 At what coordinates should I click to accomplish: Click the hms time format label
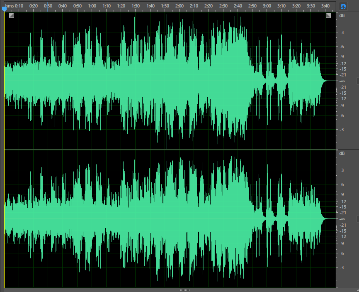tap(10, 6)
